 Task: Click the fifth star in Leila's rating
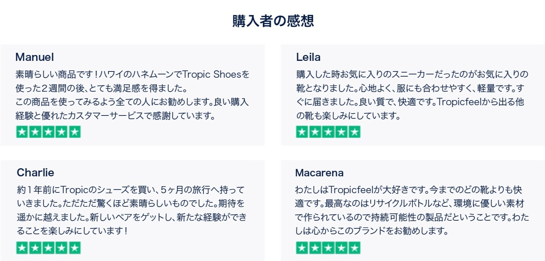(x=355, y=132)
